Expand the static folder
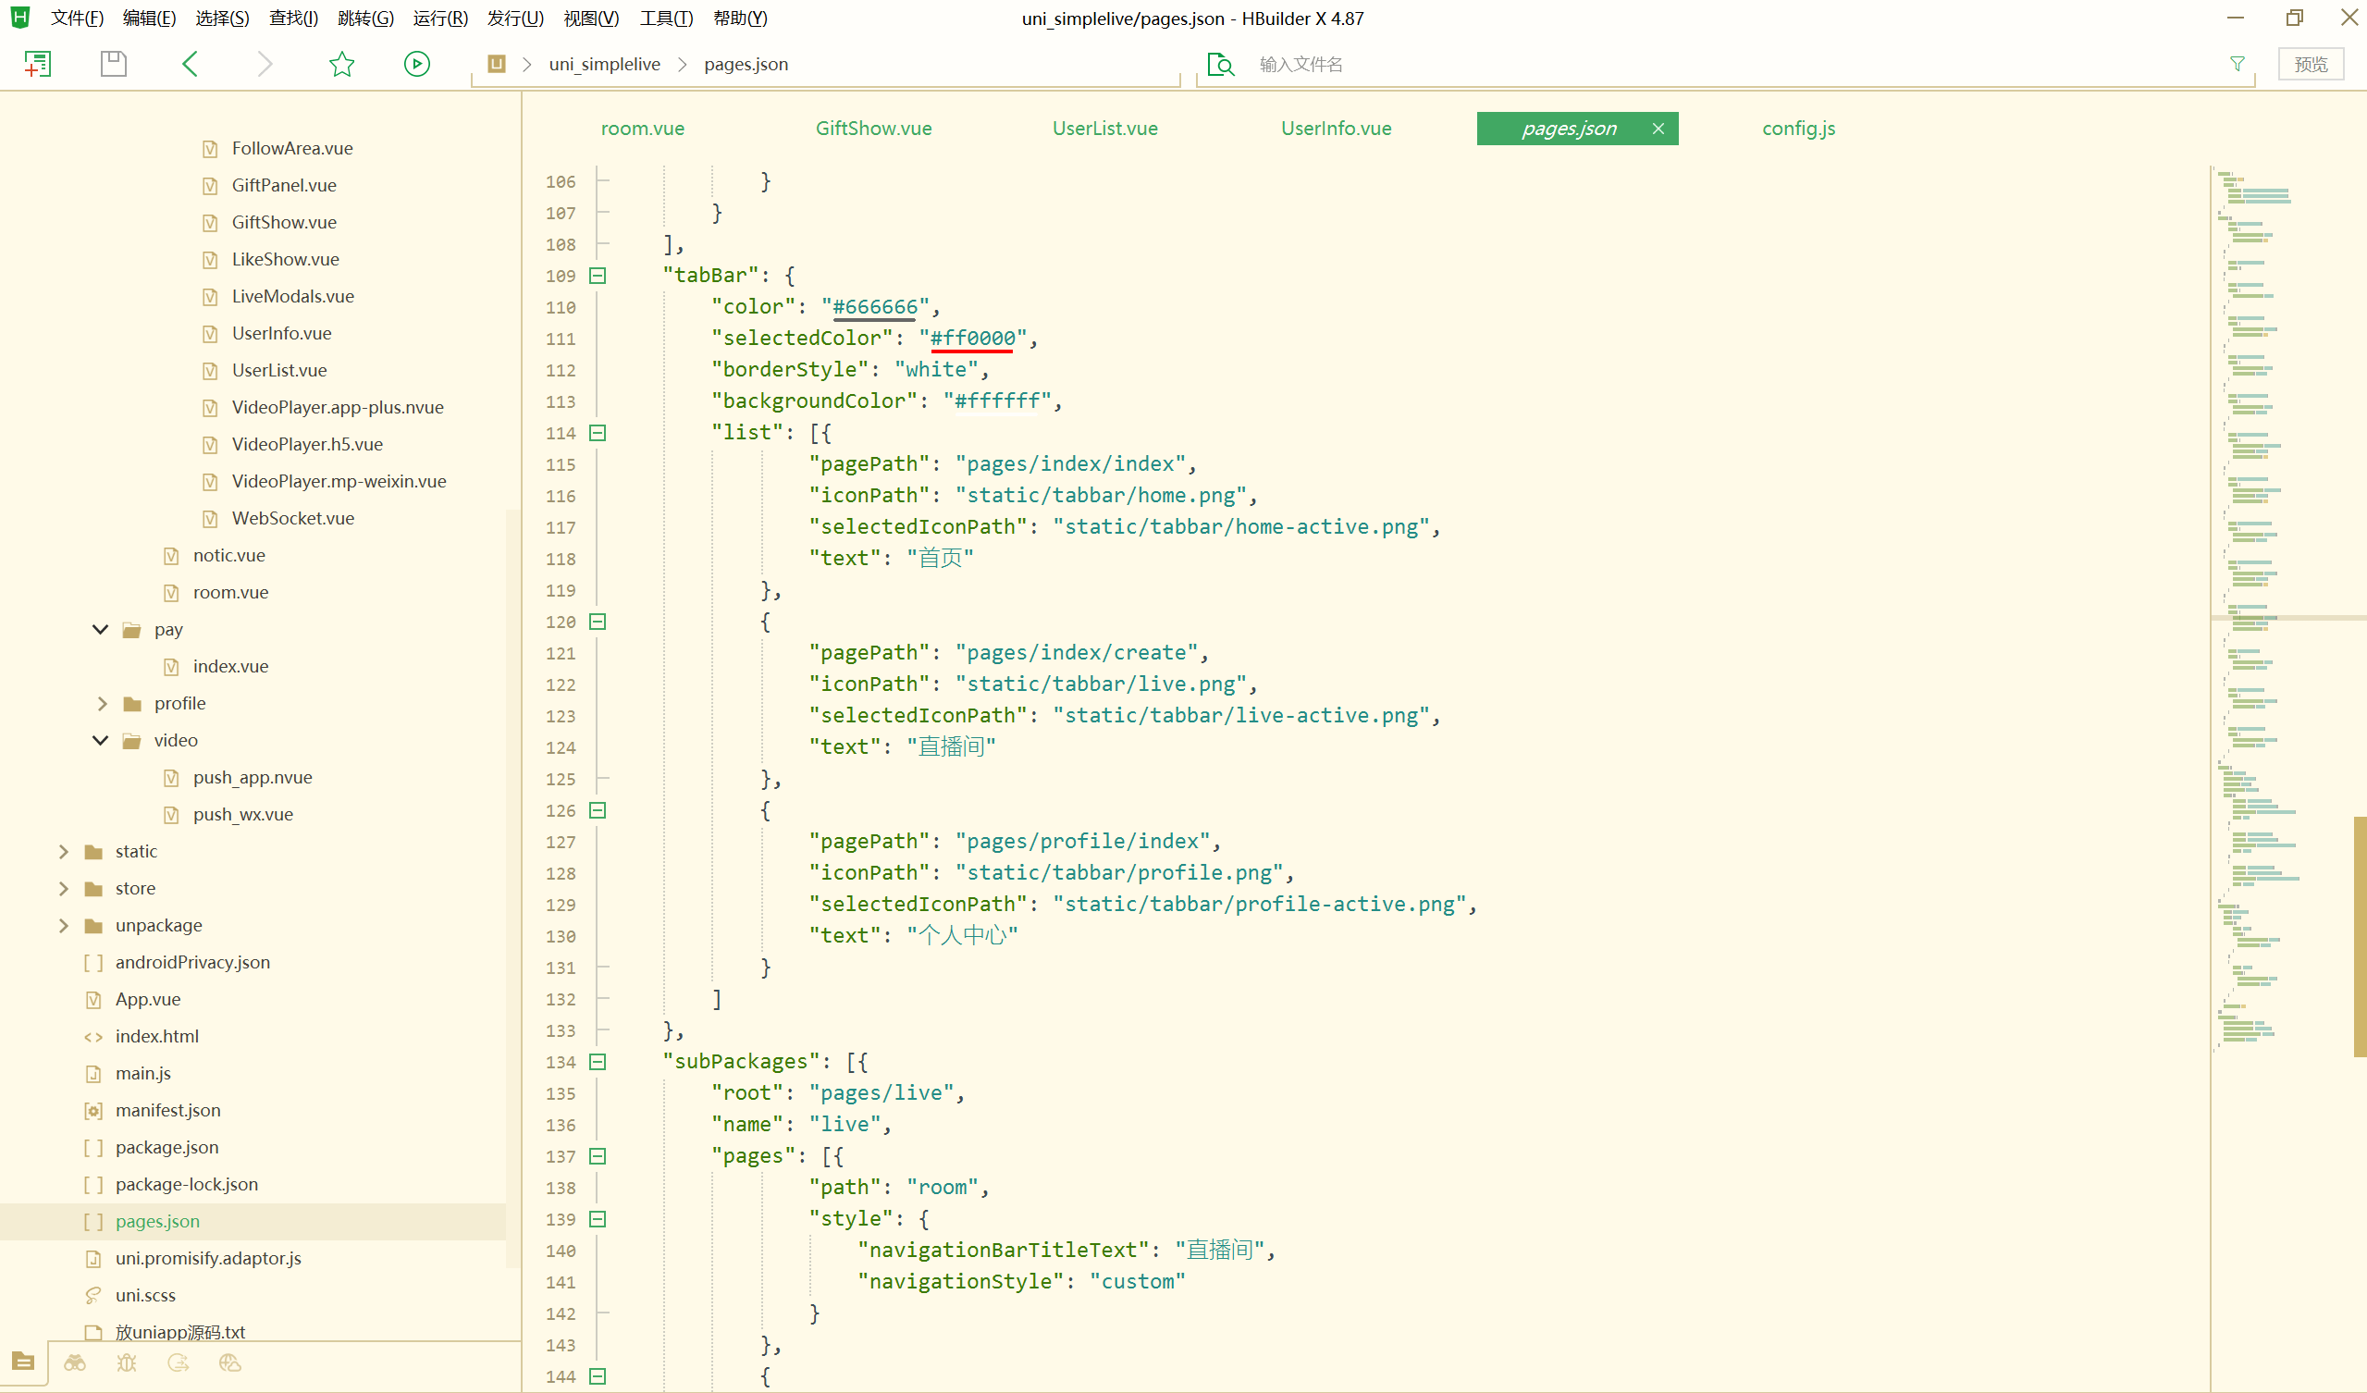This screenshot has height=1393, width=2367. 63,851
